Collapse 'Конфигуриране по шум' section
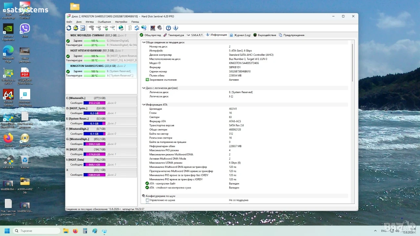The image size is (420, 236). [x=143, y=196]
